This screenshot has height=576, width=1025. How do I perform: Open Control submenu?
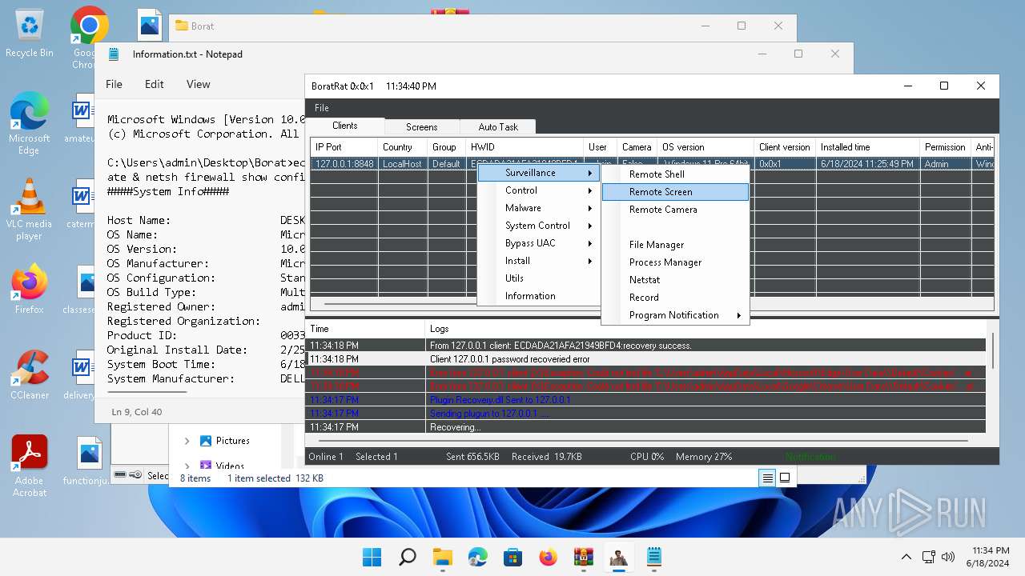[x=540, y=190]
